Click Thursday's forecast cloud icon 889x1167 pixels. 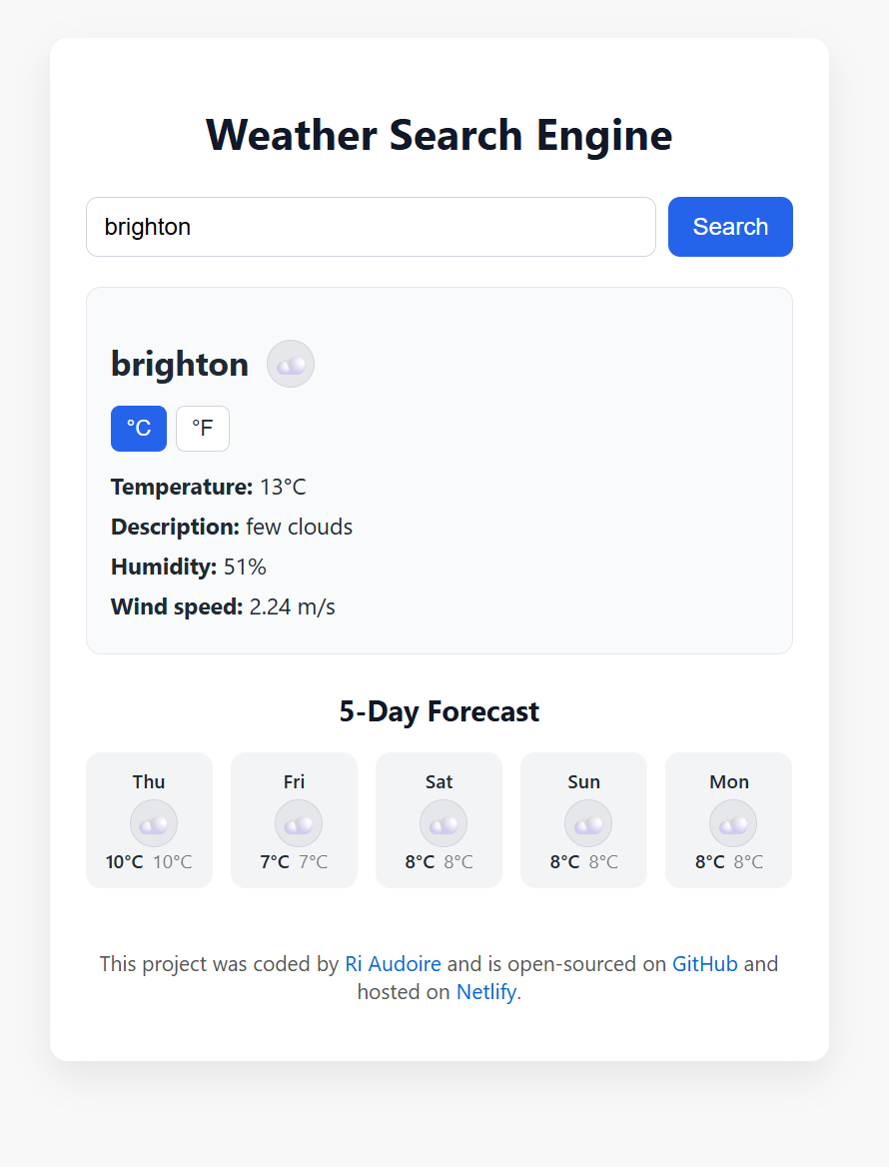[x=154, y=824]
